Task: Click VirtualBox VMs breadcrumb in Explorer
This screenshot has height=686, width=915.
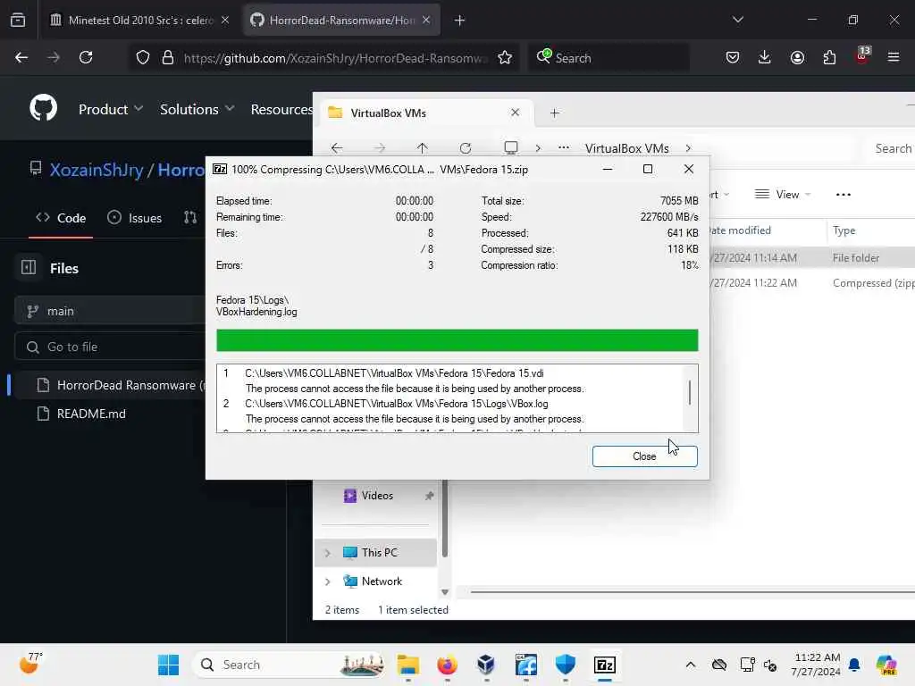Action: click(627, 148)
